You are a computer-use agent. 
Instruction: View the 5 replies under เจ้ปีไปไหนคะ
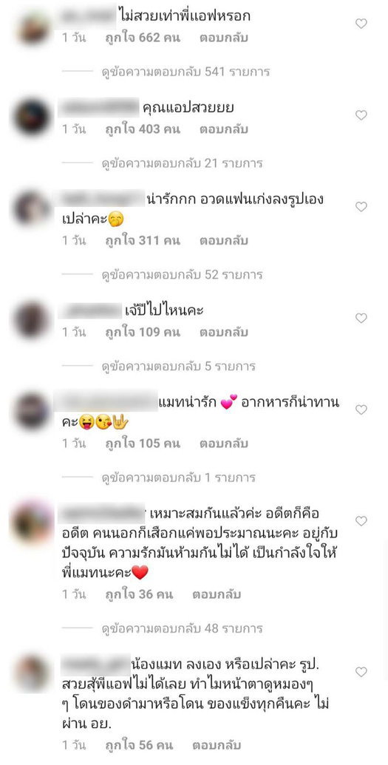click(x=178, y=367)
